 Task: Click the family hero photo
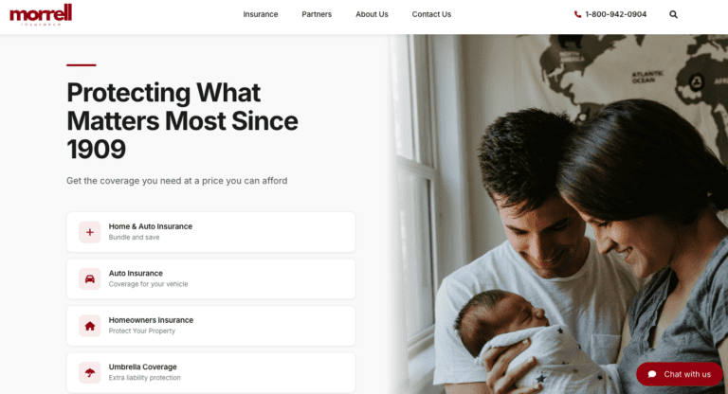coord(558,214)
